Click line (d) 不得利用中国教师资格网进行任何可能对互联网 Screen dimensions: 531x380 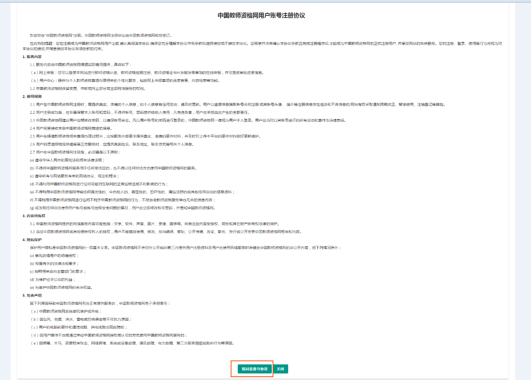point(99,184)
